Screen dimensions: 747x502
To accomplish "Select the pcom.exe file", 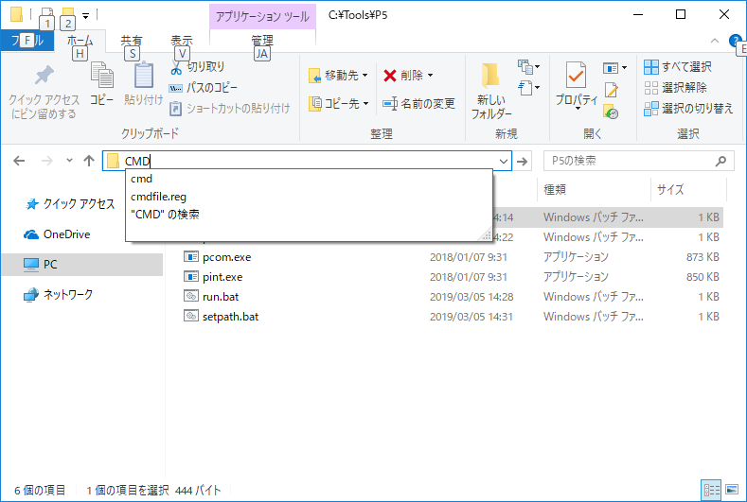I will click(227, 257).
